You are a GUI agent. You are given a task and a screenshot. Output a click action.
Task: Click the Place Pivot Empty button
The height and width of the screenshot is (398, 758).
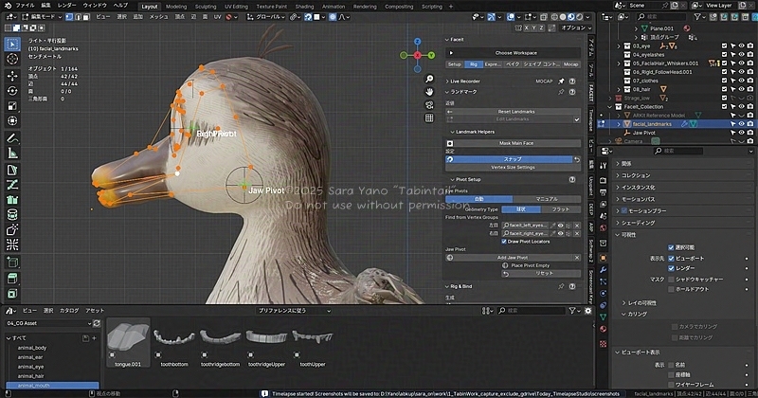click(x=531, y=265)
